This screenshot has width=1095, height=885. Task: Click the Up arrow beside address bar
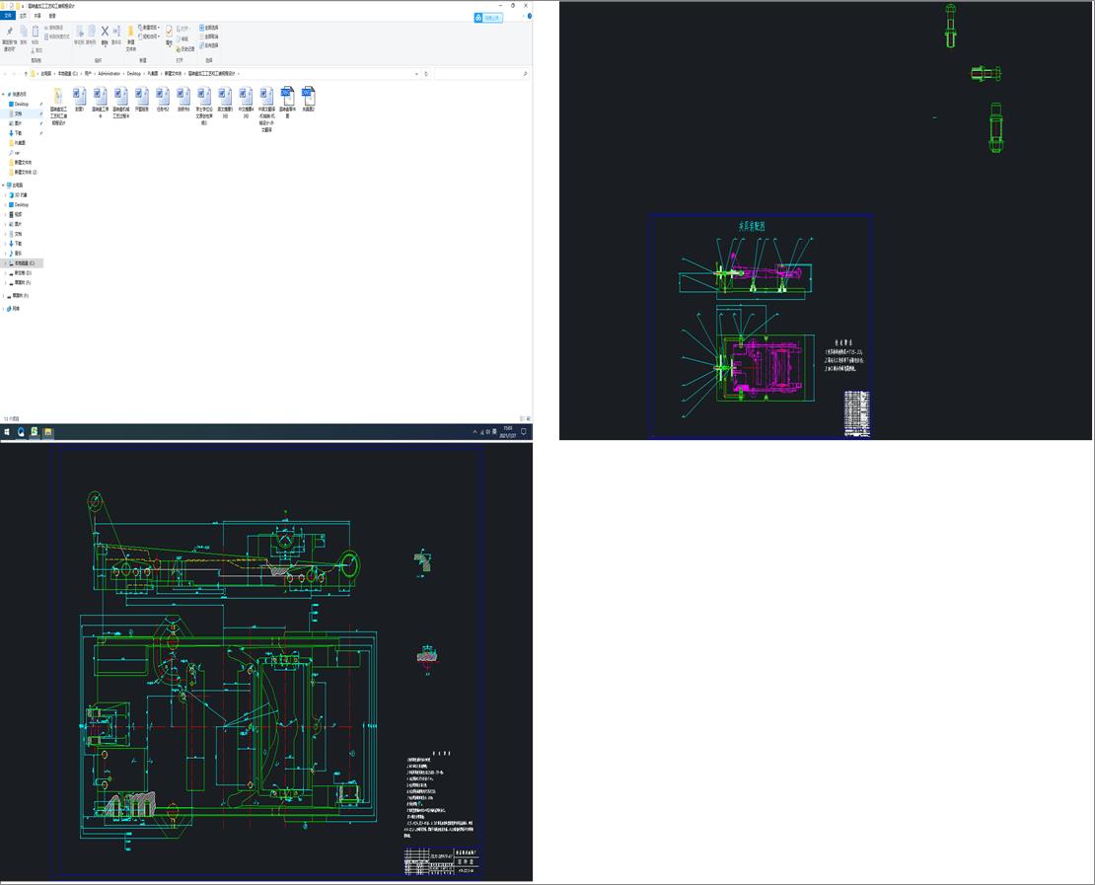[x=26, y=73]
